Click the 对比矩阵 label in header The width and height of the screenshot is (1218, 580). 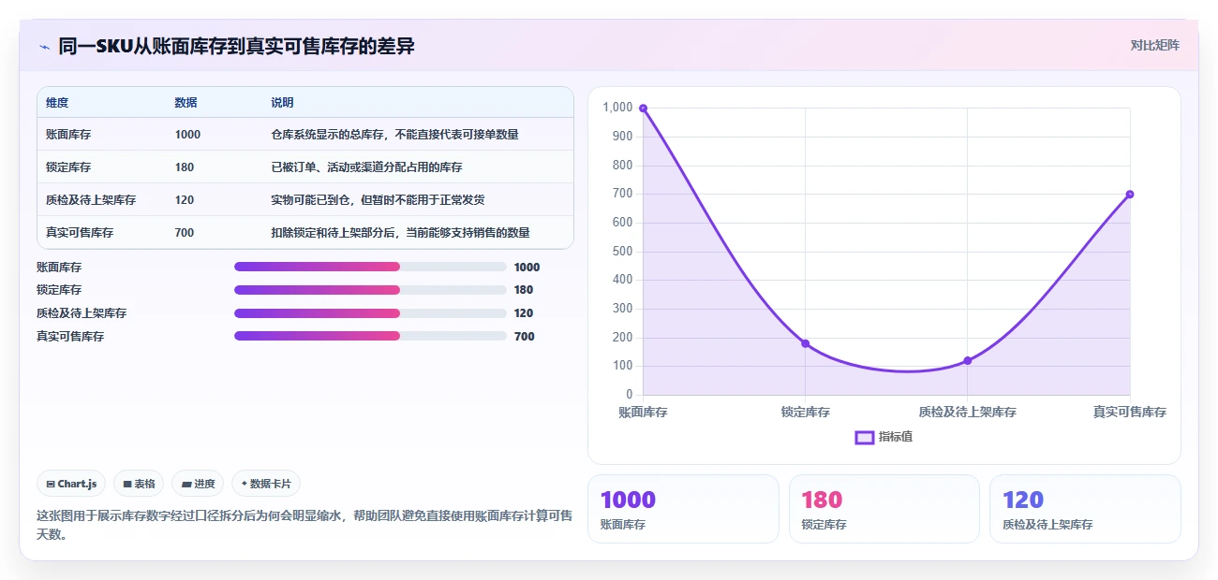[1154, 45]
